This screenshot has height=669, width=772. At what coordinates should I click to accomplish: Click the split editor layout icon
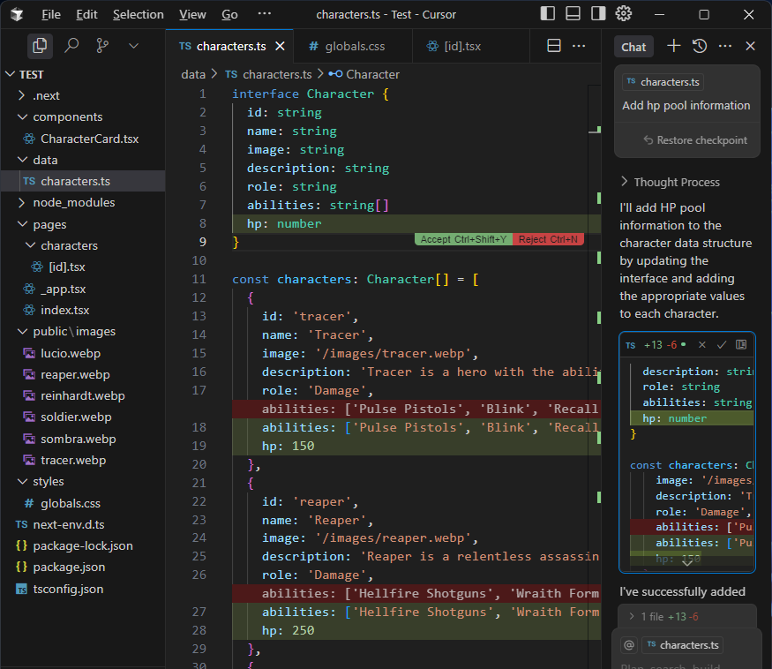(554, 47)
